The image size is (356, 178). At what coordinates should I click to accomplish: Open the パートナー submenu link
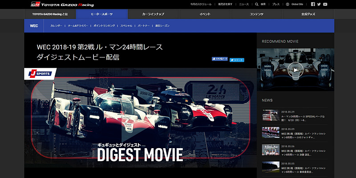(x=144, y=26)
